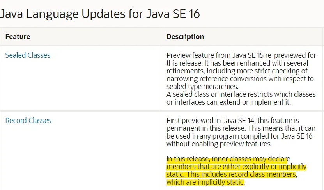Click 'static. This includes record class members' line
Screen dimensions: 324x190
230,174
